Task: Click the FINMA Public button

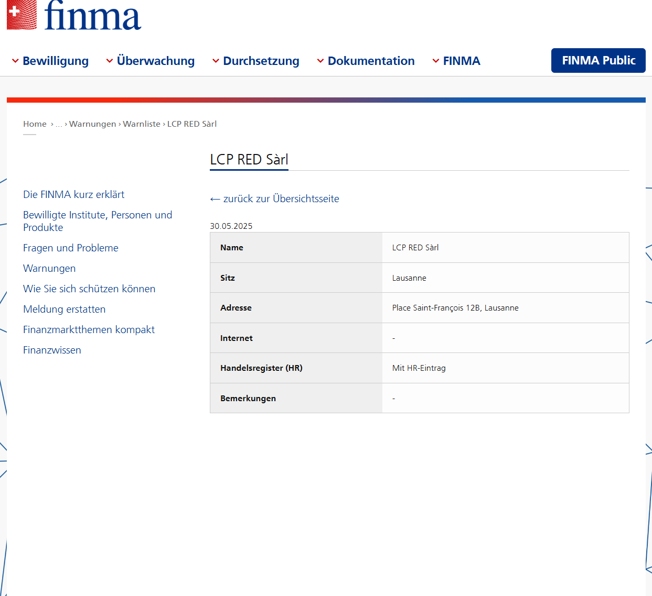Action: [598, 60]
